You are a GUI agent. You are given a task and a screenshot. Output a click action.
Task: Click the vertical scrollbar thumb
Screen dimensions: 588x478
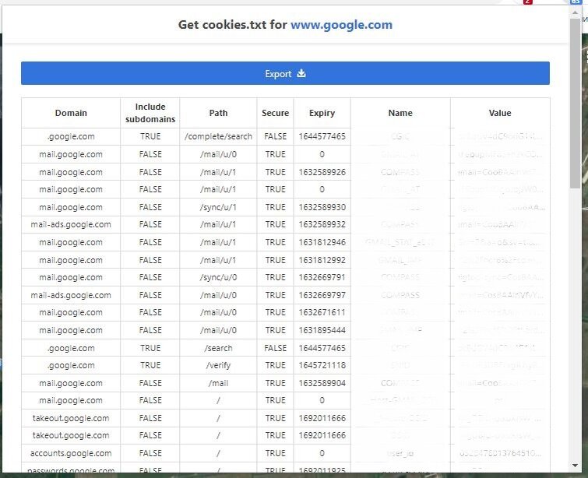(x=575, y=103)
